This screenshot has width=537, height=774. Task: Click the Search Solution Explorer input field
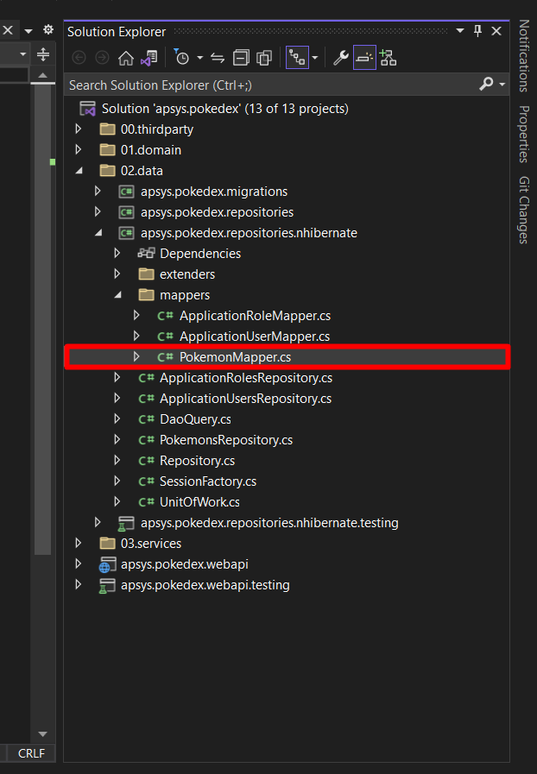(x=259, y=85)
